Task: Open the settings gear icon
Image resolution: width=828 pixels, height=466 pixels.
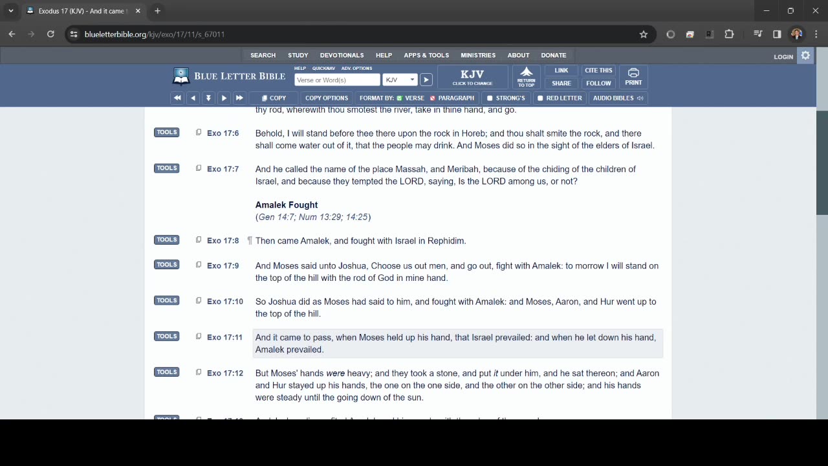Action: [x=805, y=56]
